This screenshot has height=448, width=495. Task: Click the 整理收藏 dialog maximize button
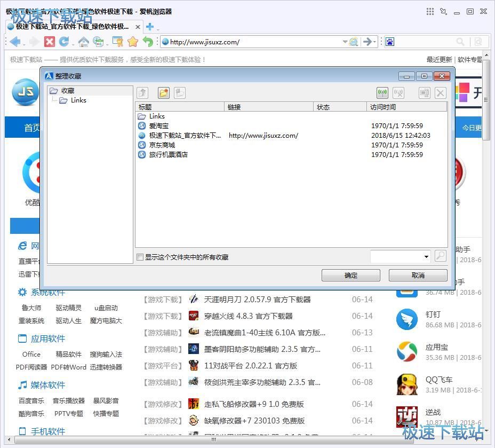tap(424, 76)
